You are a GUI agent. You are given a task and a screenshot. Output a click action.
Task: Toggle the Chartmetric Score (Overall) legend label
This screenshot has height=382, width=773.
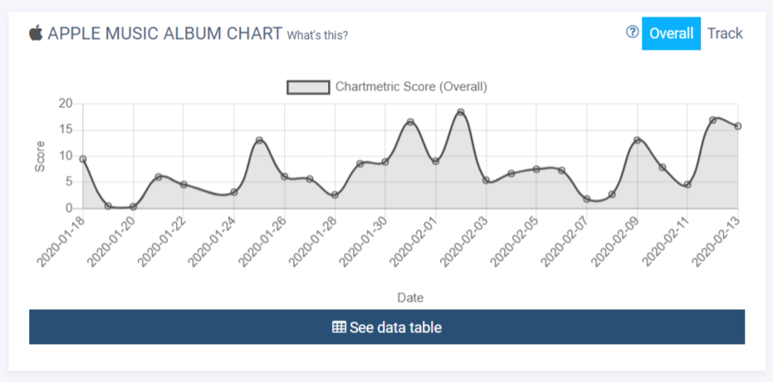click(411, 87)
